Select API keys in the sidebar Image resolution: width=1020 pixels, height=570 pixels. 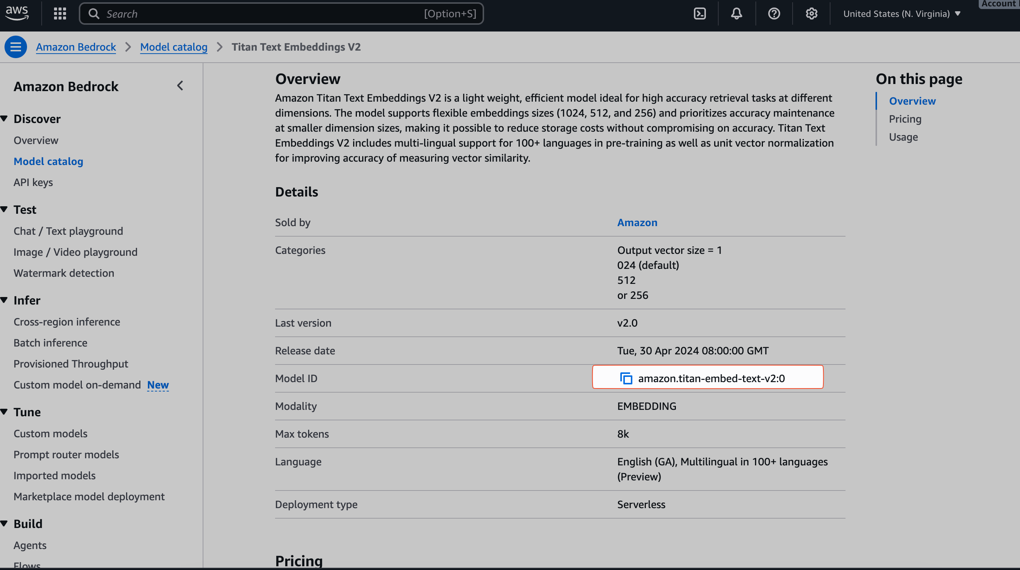click(x=33, y=182)
